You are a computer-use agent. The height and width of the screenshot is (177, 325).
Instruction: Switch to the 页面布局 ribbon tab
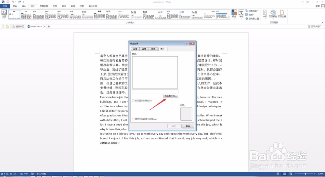(x=44, y=6)
